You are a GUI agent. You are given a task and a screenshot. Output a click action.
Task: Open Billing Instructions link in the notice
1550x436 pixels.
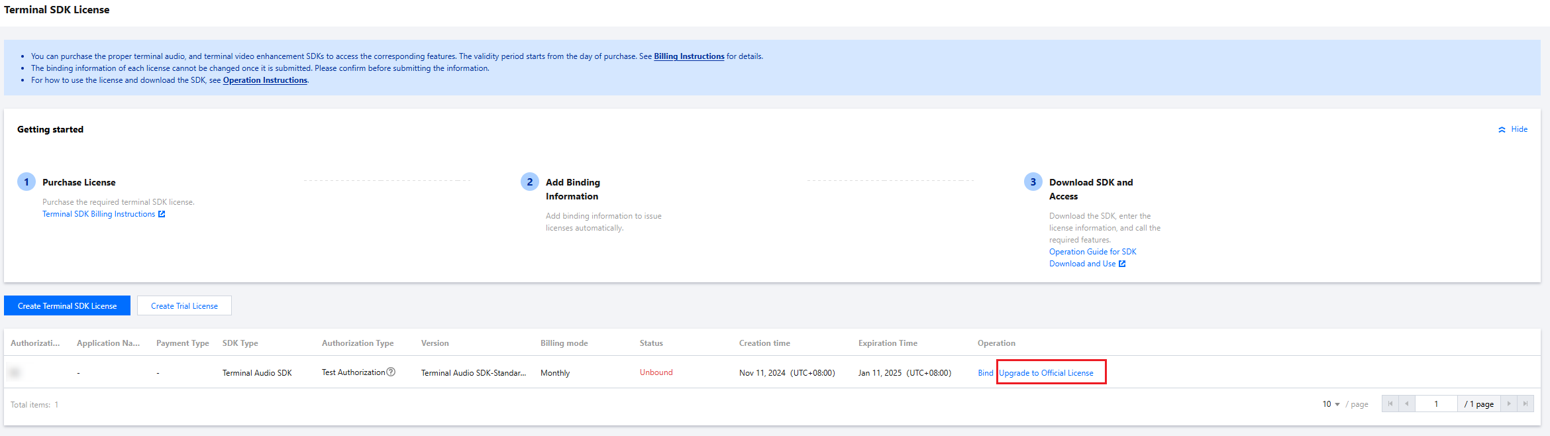[689, 56]
